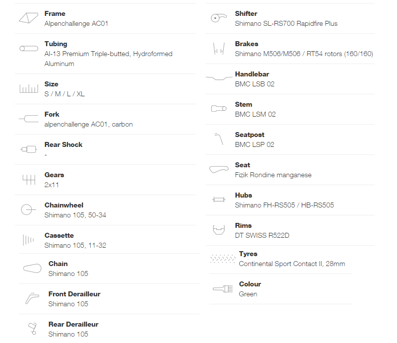Select the Tubing pipe icon
397x343 pixels.
tap(29, 48)
